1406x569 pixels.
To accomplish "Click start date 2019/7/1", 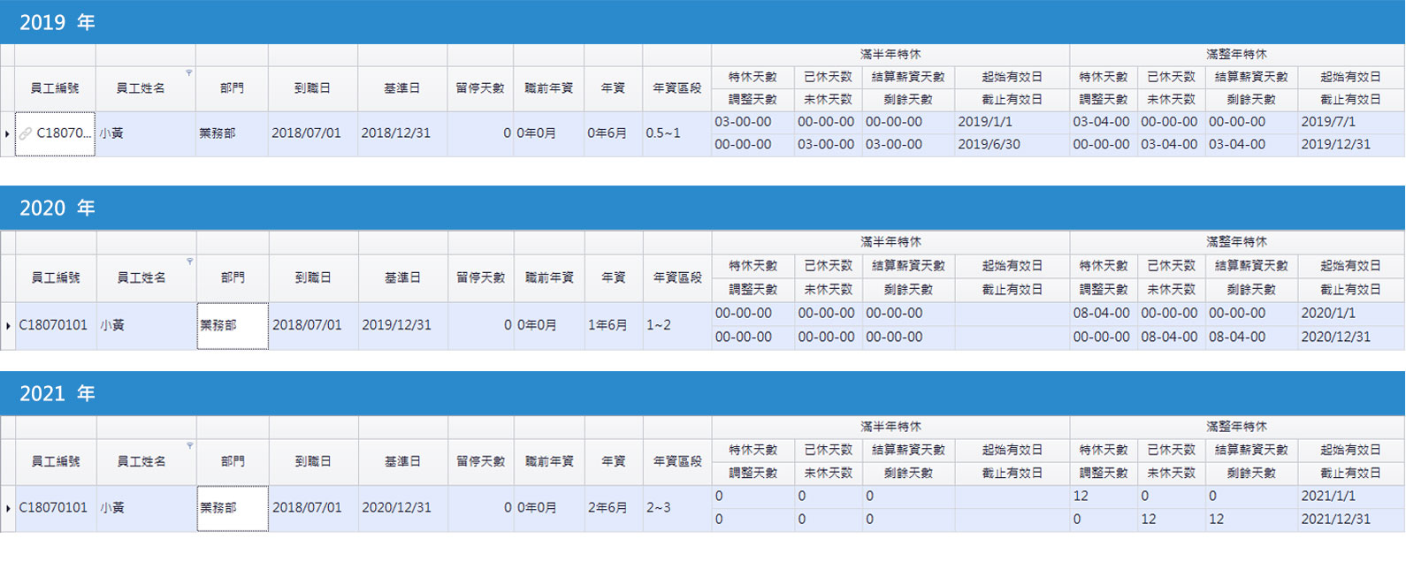I will click(x=1351, y=122).
